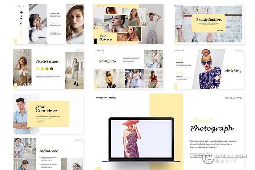Click the darkest brown circle in Photo Session

pyautogui.click(x=52, y=69)
